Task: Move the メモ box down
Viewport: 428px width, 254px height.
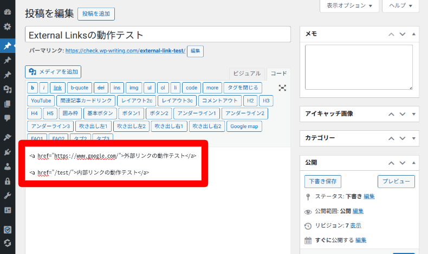Action: [x=403, y=34]
